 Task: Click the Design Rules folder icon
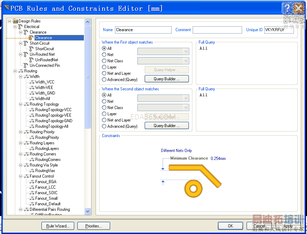[15, 21]
